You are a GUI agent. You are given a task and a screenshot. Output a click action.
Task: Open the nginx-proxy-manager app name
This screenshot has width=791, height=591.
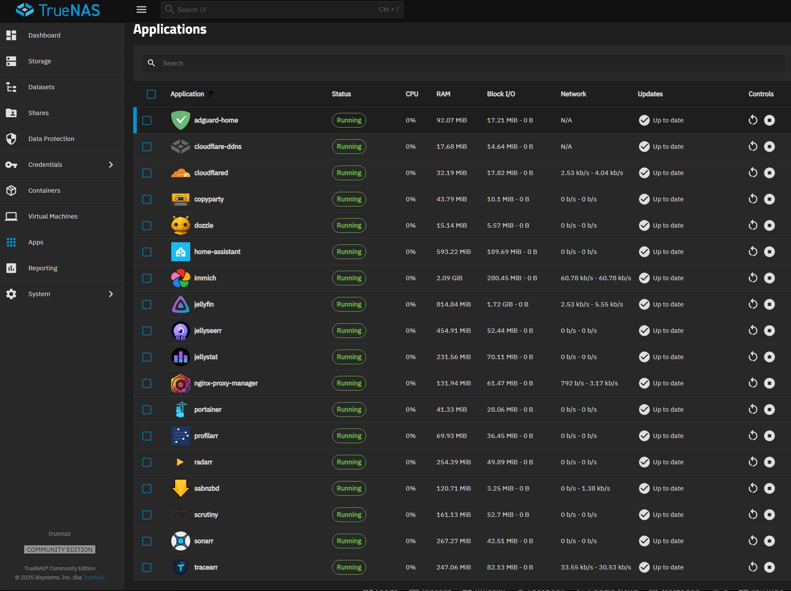[x=226, y=383]
